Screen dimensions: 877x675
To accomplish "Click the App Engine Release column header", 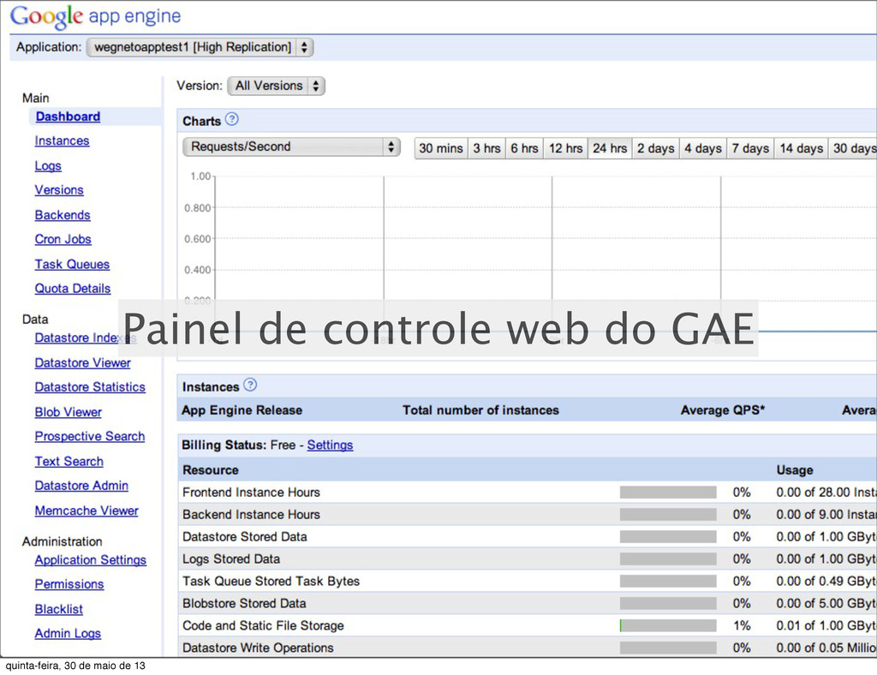I will tap(242, 410).
